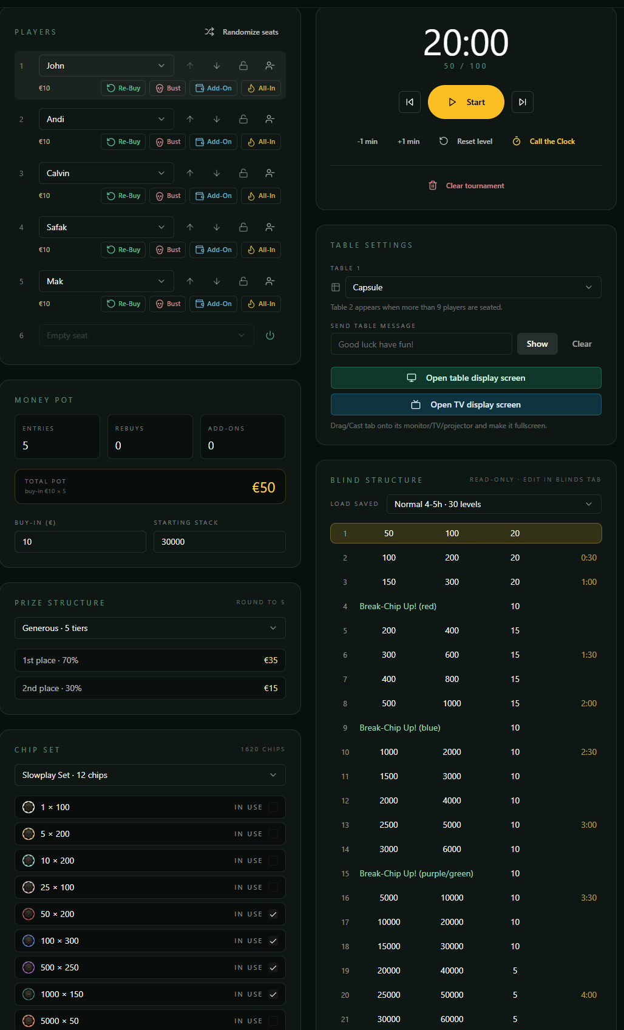Open the Generous 5 tiers prize dropdown

coord(150,628)
